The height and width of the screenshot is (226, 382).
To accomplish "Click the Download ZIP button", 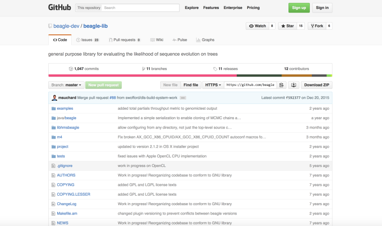I will pyautogui.click(x=317, y=85).
